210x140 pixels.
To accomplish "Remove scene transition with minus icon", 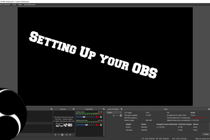I will pyautogui.click(x=117, y=115).
